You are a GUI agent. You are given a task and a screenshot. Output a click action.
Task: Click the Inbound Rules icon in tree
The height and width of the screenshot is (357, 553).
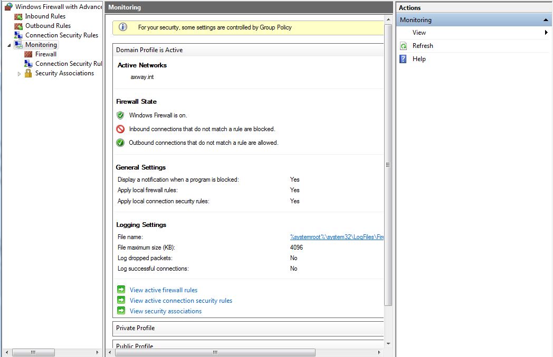(18, 16)
